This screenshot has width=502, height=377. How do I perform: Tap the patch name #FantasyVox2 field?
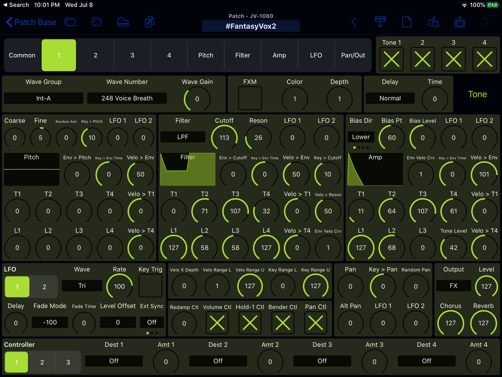click(251, 26)
